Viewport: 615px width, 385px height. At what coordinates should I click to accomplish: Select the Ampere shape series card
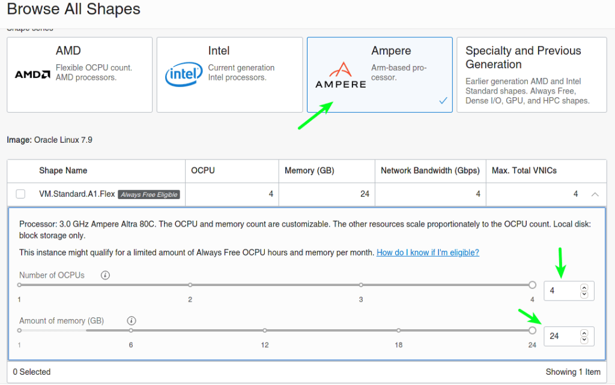(380, 75)
